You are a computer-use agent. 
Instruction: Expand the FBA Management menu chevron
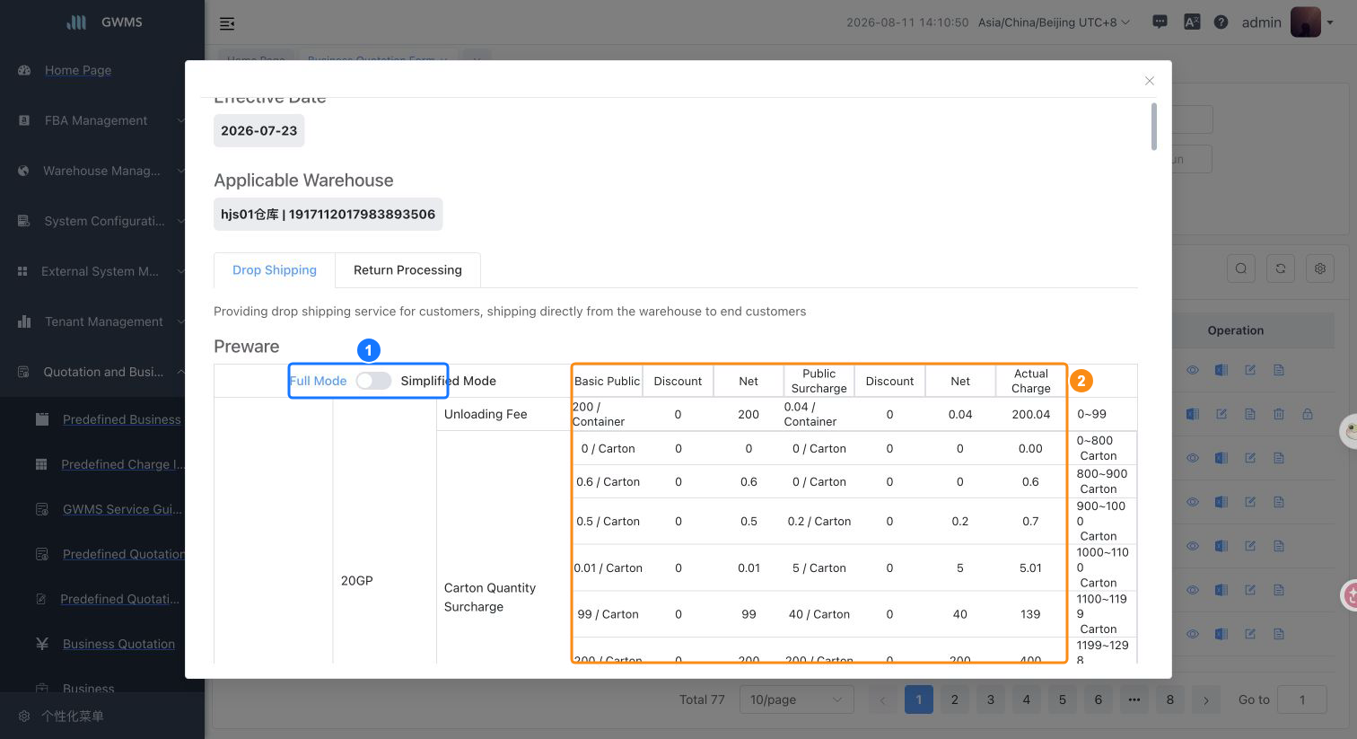pyautogui.click(x=180, y=120)
